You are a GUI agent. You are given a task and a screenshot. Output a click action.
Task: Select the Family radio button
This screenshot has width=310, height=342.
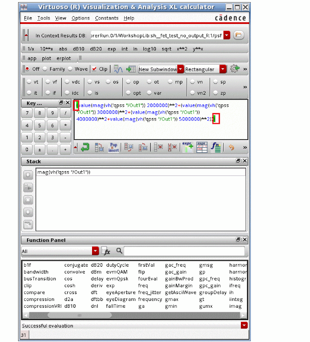click(45, 69)
